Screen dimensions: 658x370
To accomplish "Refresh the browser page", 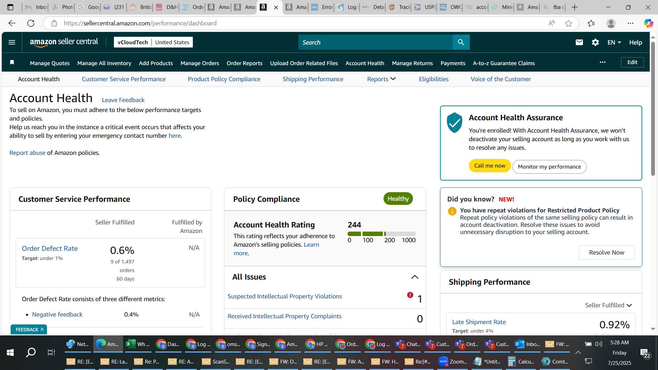I will pyautogui.click(x=31, y=23).
